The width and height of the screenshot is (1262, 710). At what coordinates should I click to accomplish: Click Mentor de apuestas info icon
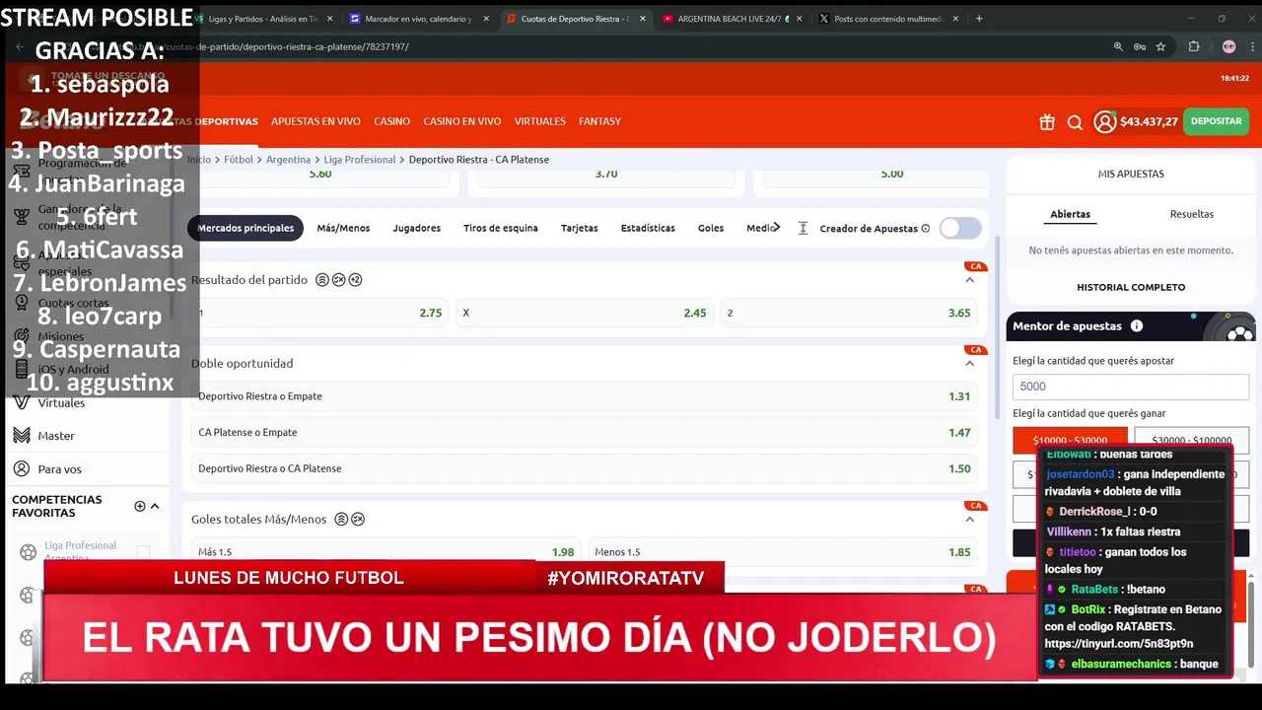1137,326
